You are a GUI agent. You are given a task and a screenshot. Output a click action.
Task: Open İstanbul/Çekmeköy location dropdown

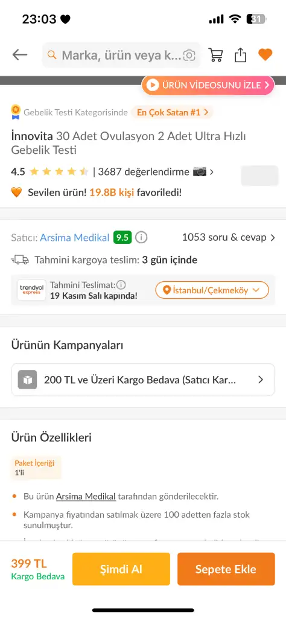pos(212,290)
